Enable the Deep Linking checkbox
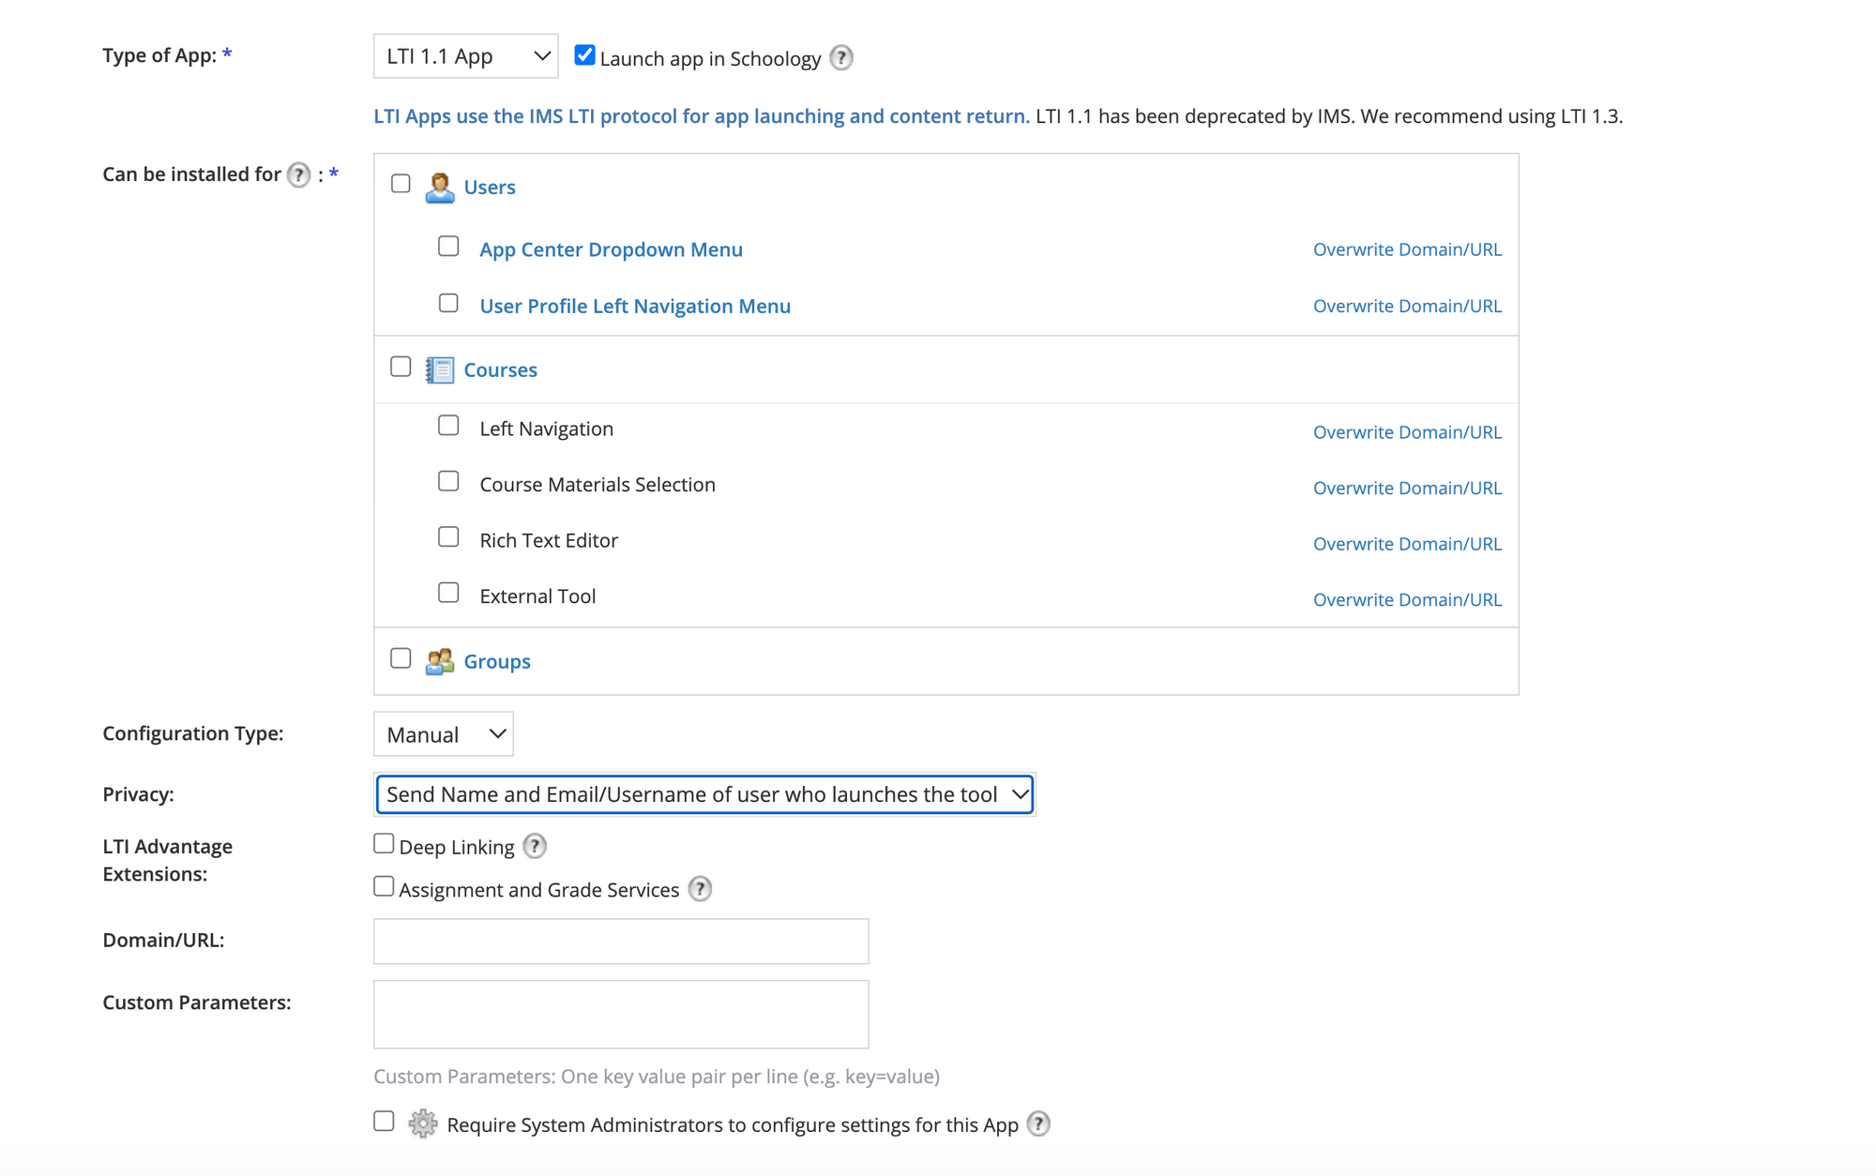1876x1176 pixels. click(x=384, y=844)
